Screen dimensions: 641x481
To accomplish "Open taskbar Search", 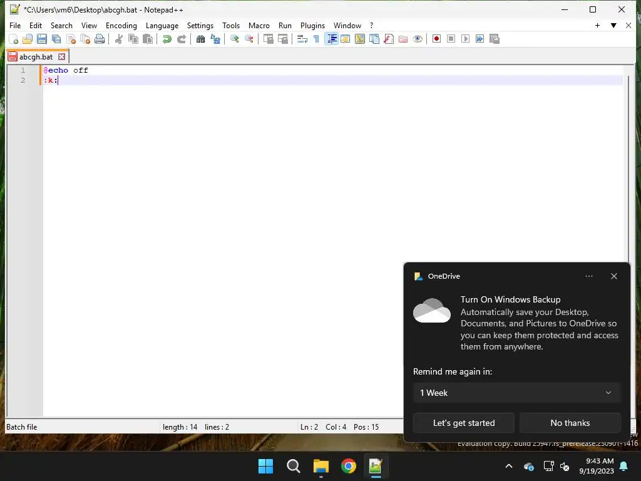I will (x=293, y=466).
